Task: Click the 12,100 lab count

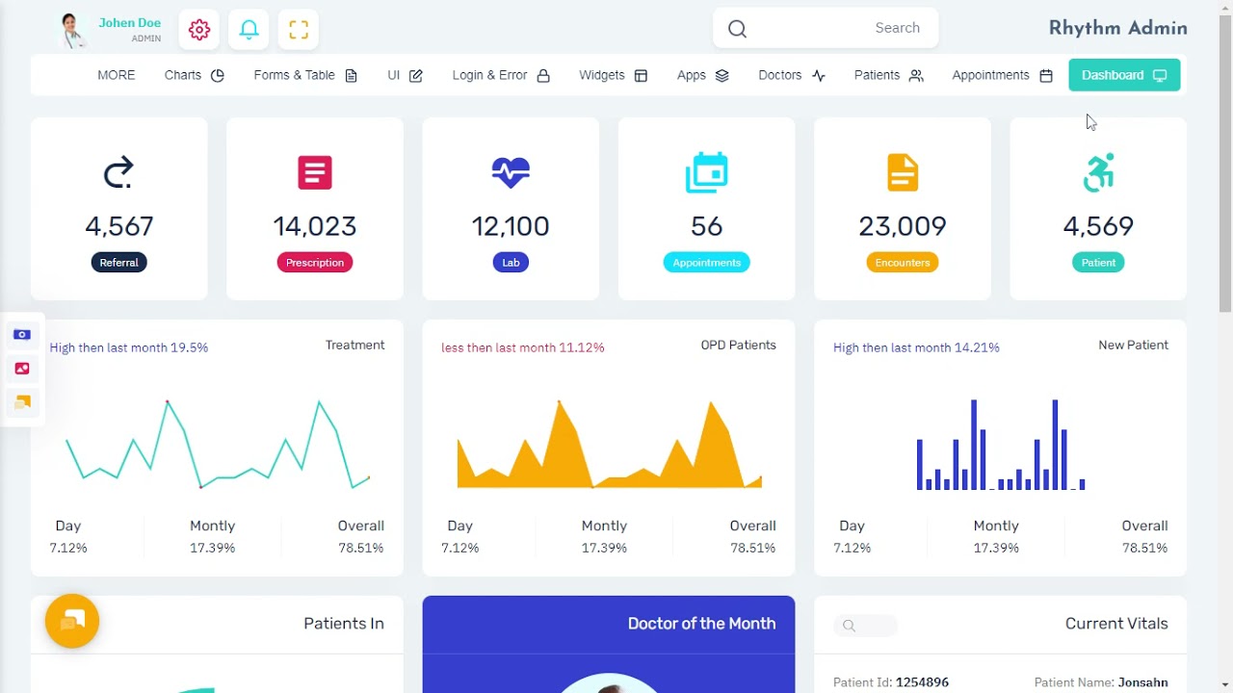Action: [x=511, y=226]
